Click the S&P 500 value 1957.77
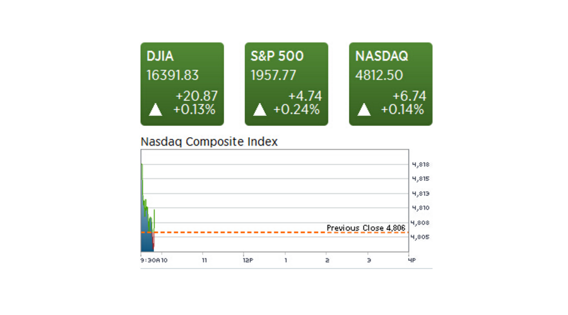The width and height of the screenshot is (568, 315). [273, 76]
